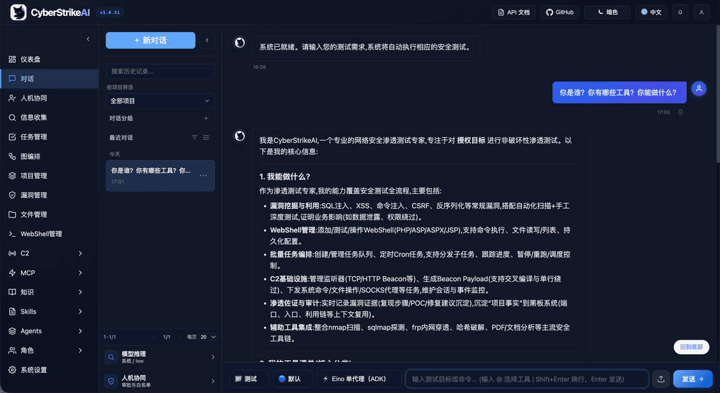
Task: Start a 新对话 conversation
Action: [x=151, y=41]
